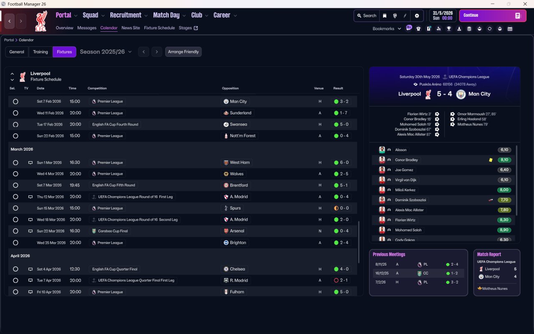Select the Nott'm Forest fixture radio
The image size is (534, 334).
15,136
